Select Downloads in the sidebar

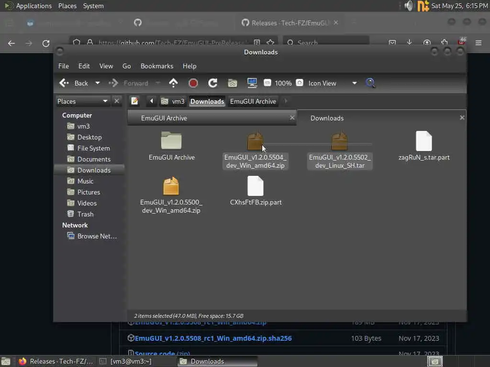(89, 170)
